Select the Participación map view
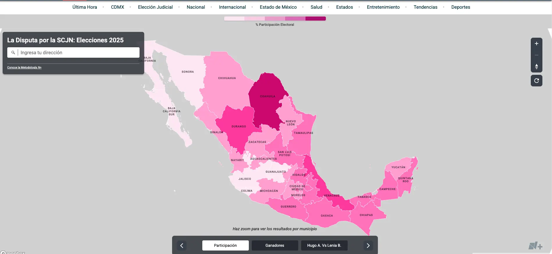The image size is (552, 254). 225,245
